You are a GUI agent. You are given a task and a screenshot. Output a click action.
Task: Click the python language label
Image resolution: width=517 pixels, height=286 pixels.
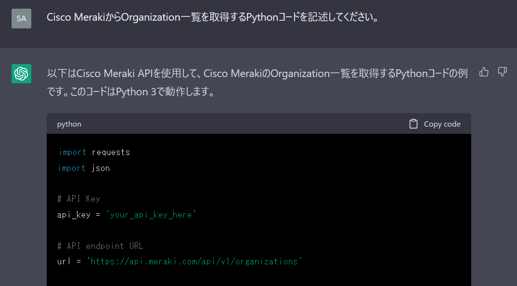point(69,124)
